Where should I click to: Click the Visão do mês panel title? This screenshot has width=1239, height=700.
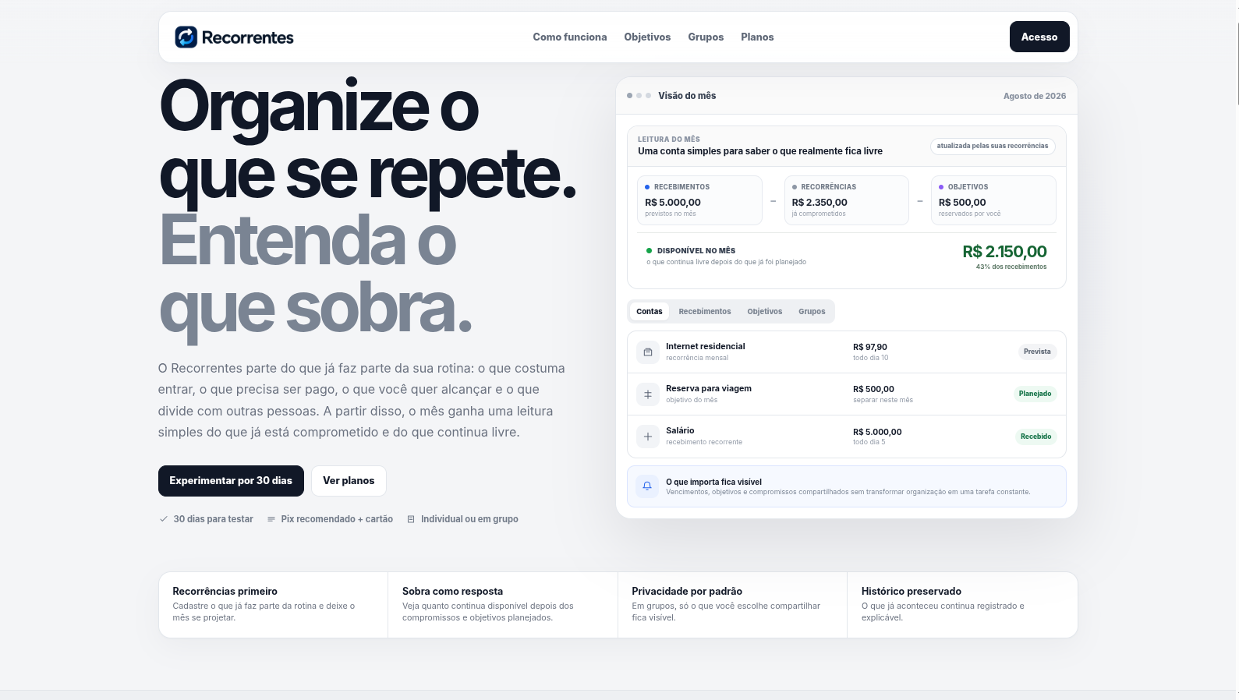[687, 96]
